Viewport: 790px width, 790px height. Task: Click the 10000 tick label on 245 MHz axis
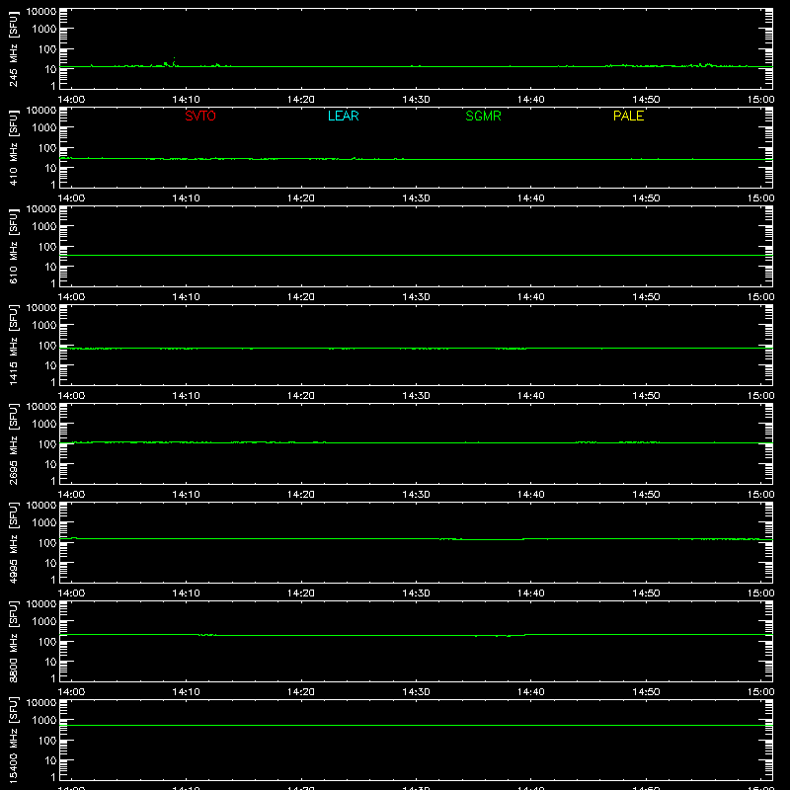41,12
